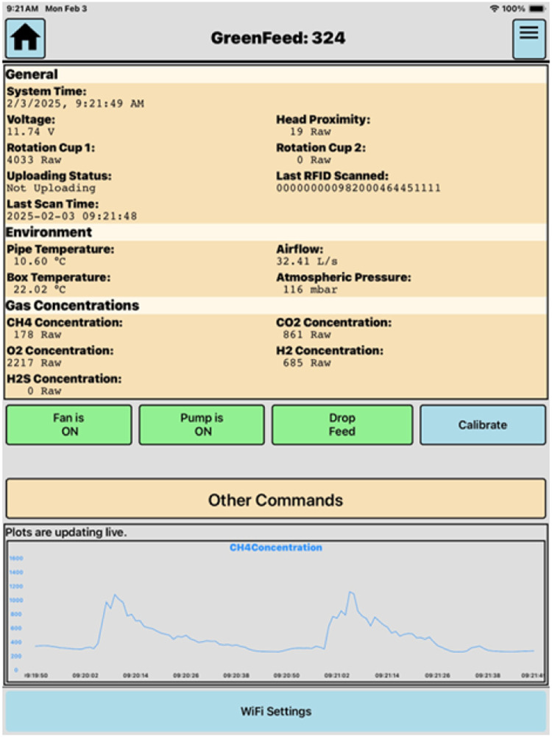Tap the Uploading Status value
Image resolution: width=552 pixels, height=737 pixels.
[x=52, y=188]
